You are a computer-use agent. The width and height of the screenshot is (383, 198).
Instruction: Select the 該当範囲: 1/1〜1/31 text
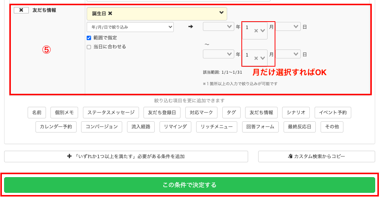[223, 72]
